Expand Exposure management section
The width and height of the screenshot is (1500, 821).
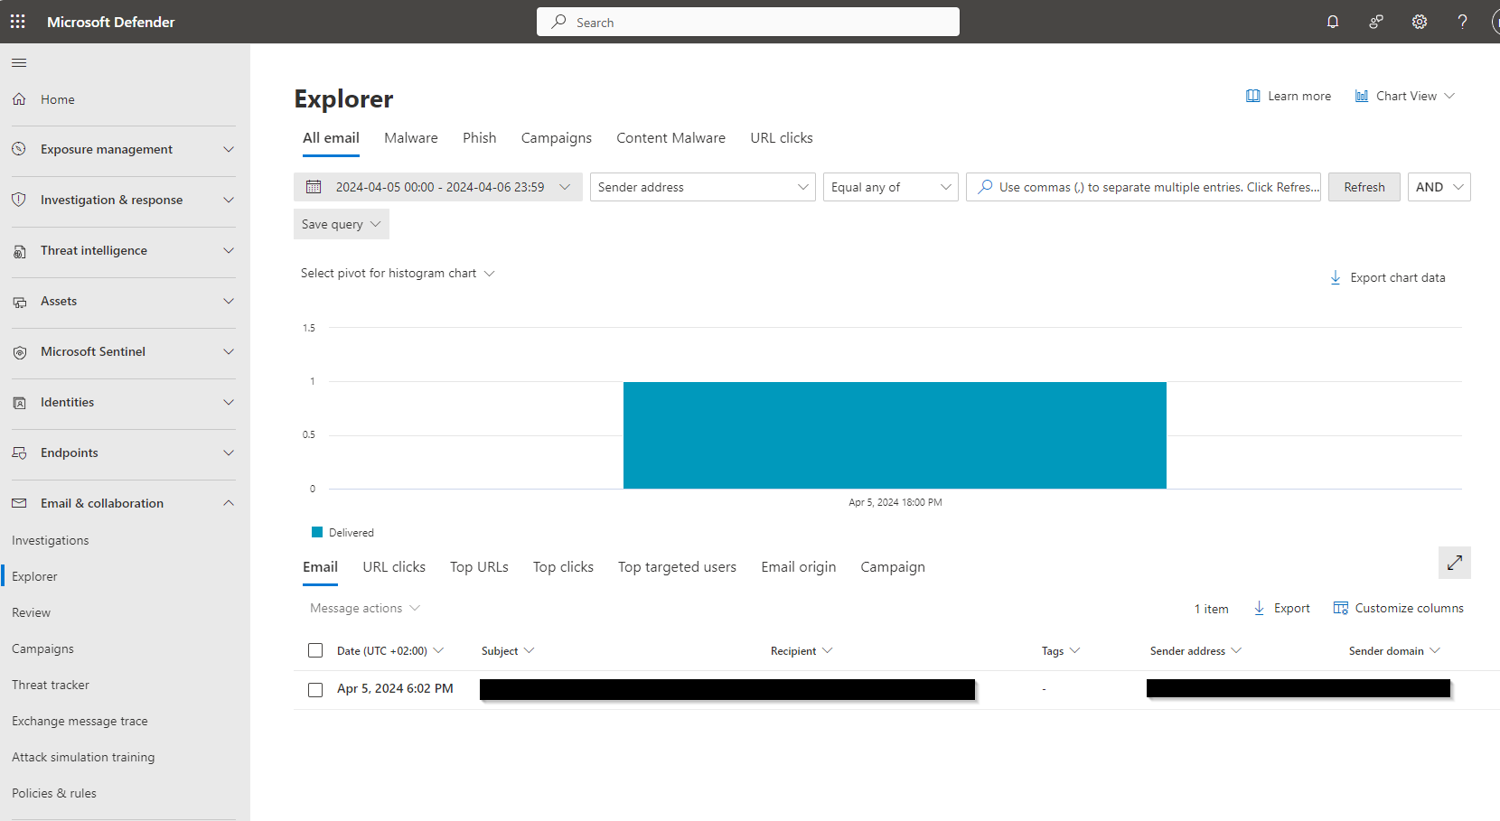pos(229,149)
